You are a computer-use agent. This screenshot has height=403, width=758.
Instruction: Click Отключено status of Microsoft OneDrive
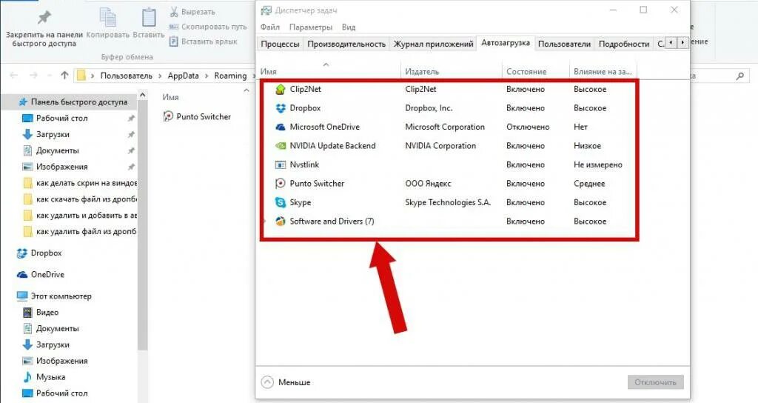tap(528, 127)
